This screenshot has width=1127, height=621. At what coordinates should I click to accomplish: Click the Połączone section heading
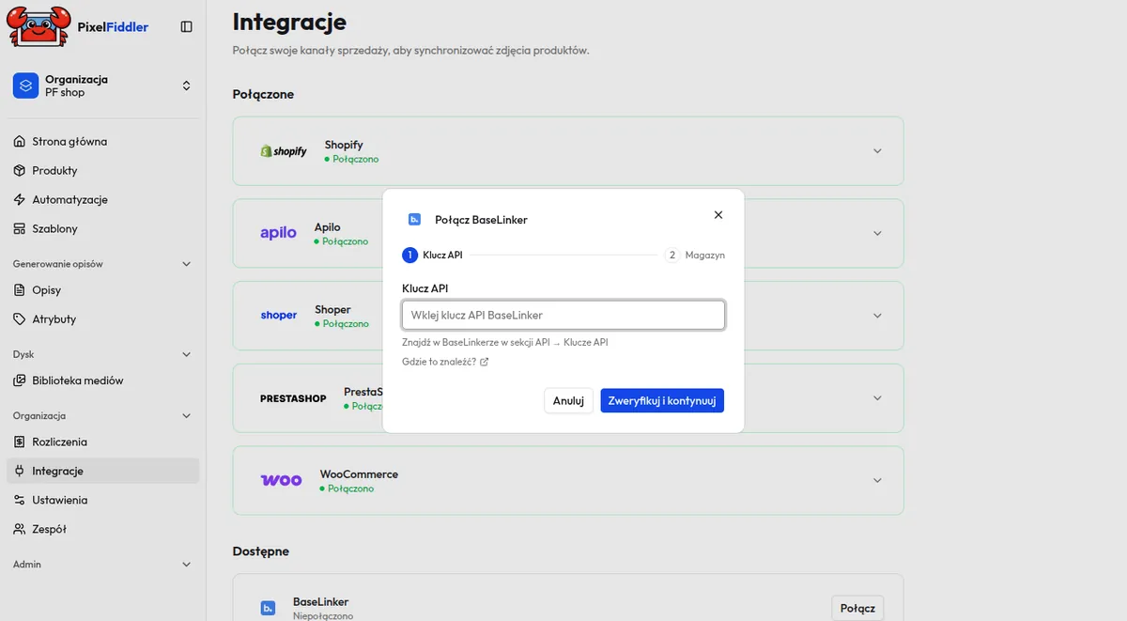263,95
